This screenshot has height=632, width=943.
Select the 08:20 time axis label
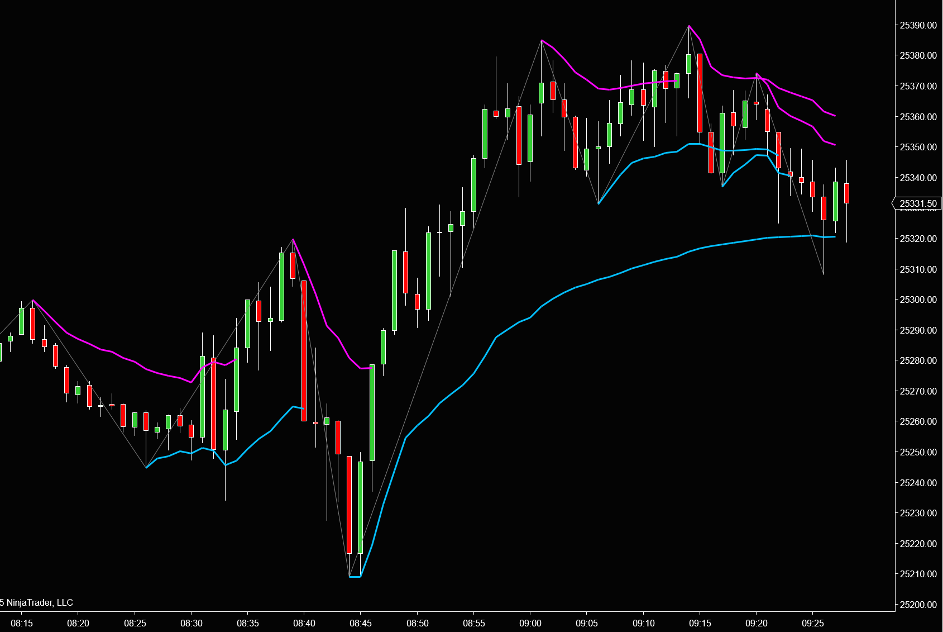click(x=78, y=623)
